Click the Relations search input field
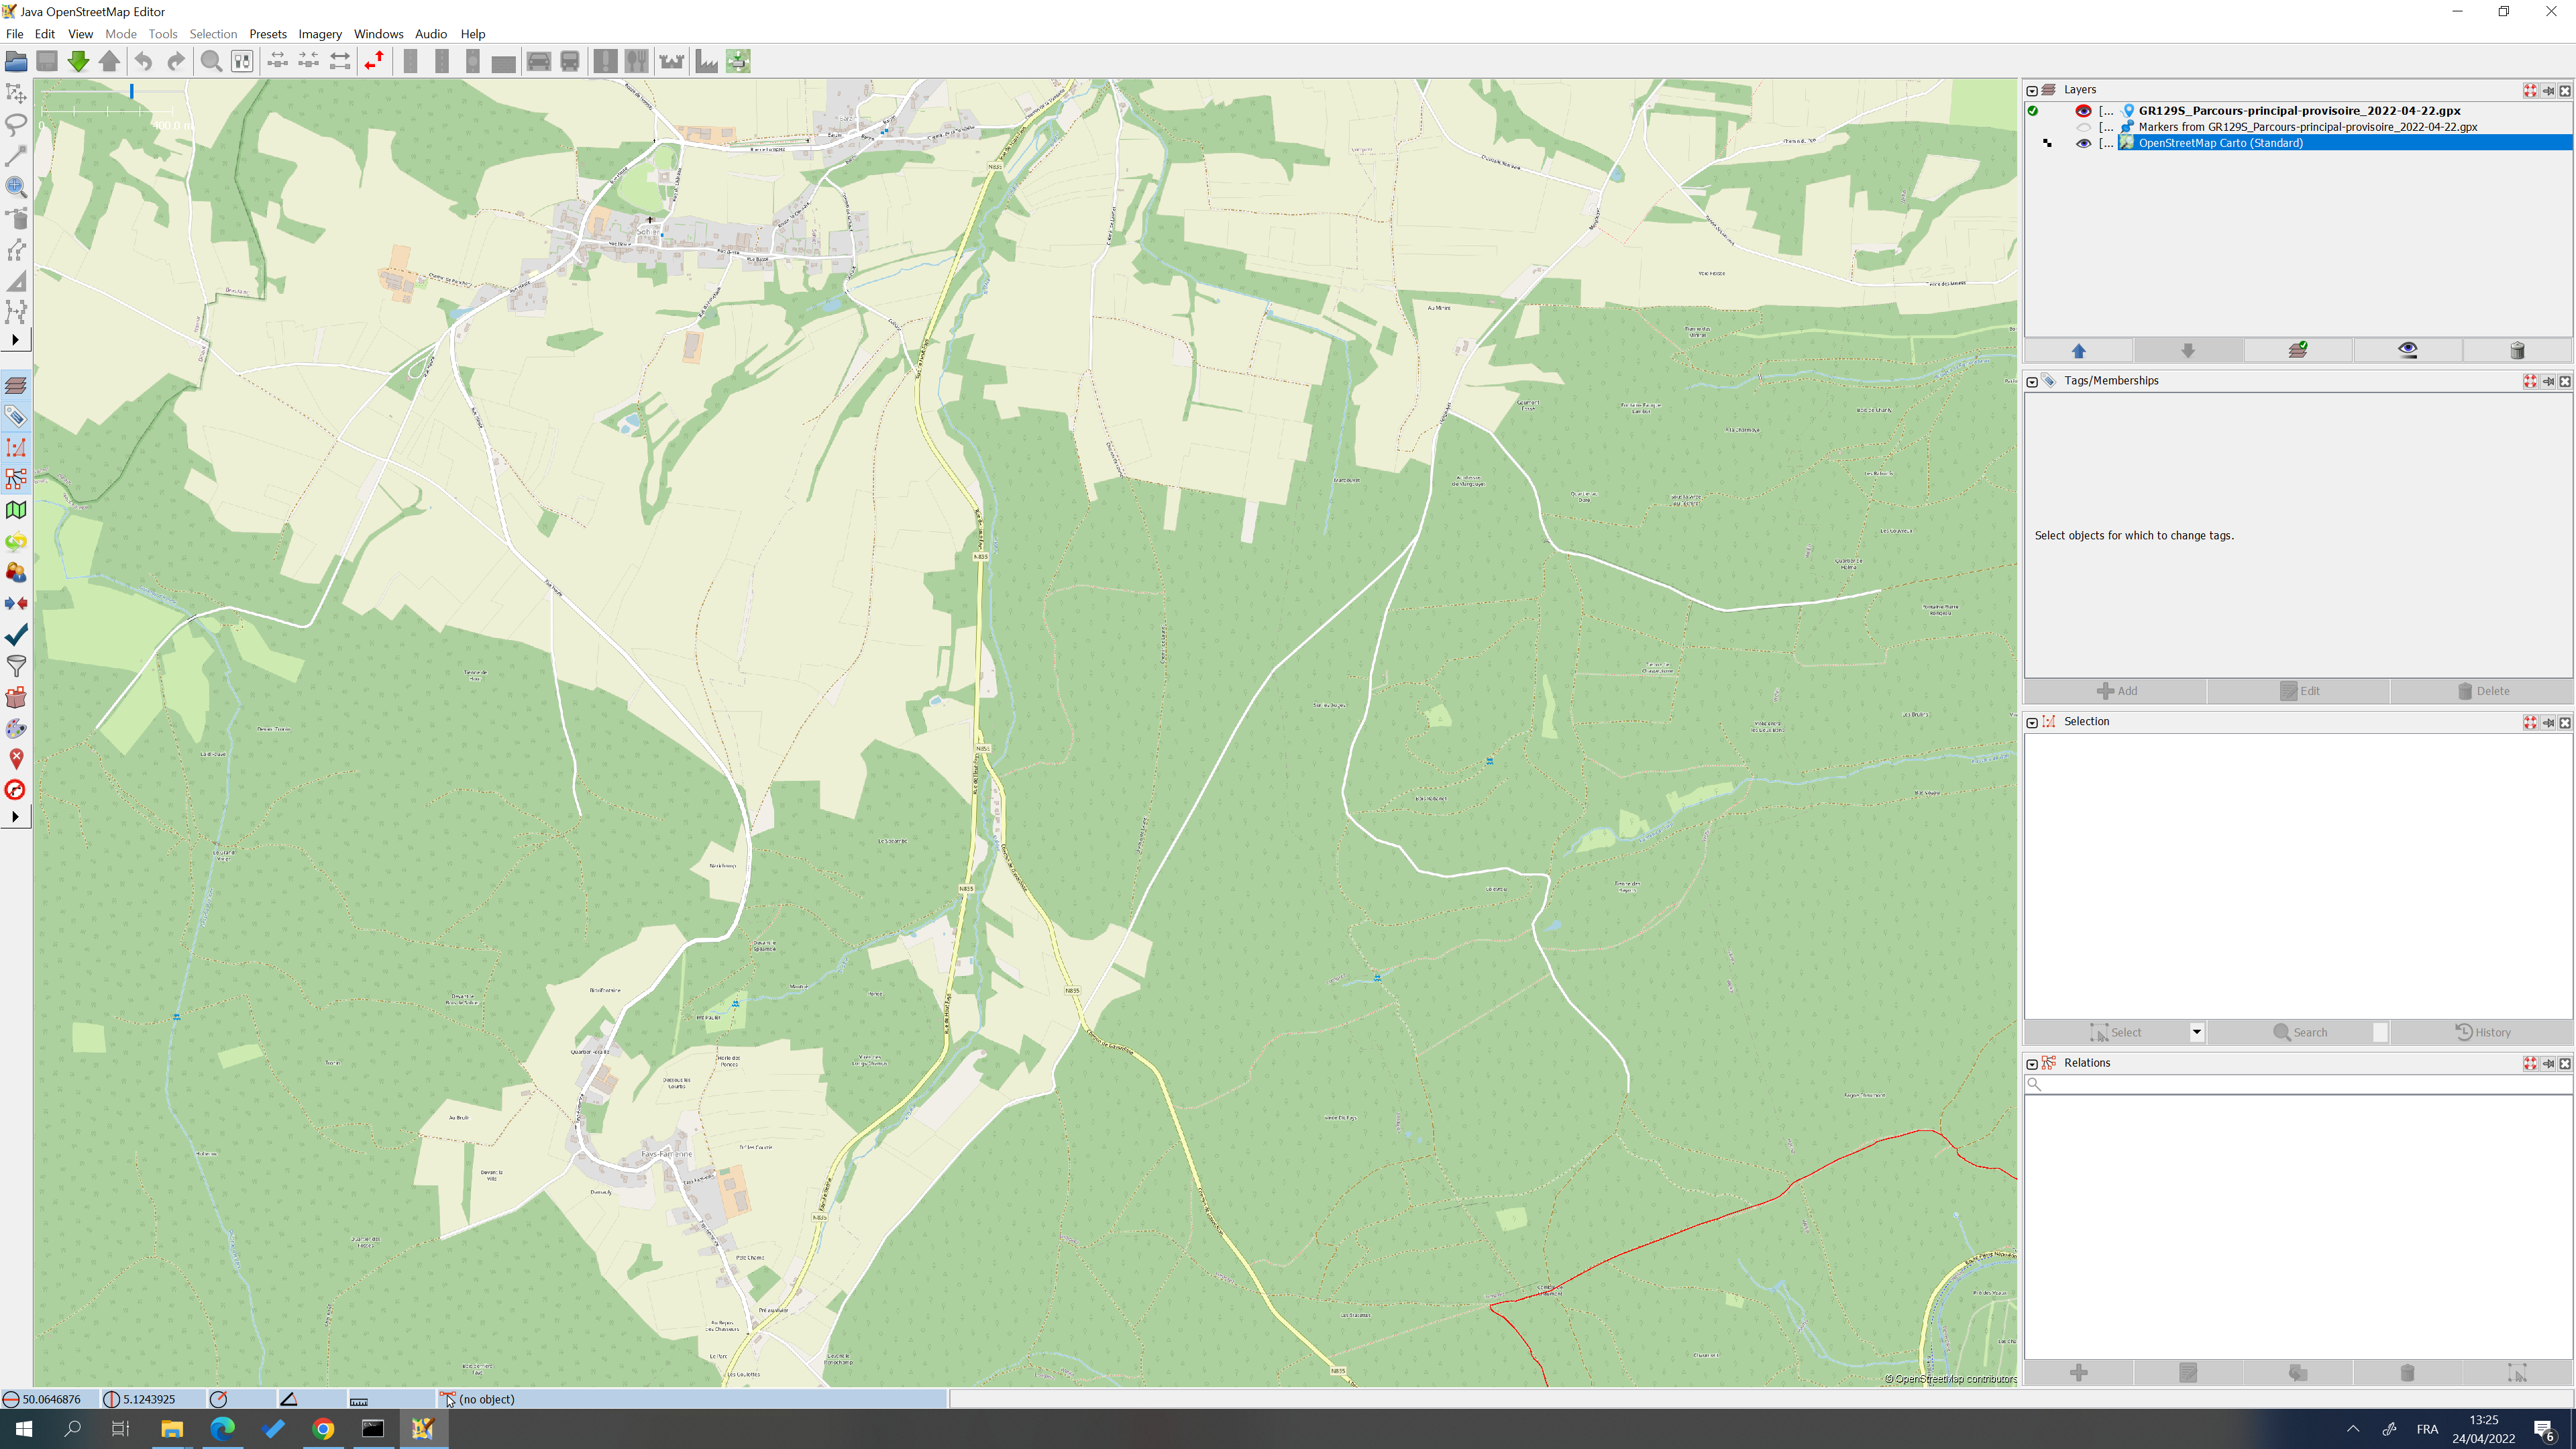Viewport: 2576px width, 1449px height. (x=2300, y=1084)
